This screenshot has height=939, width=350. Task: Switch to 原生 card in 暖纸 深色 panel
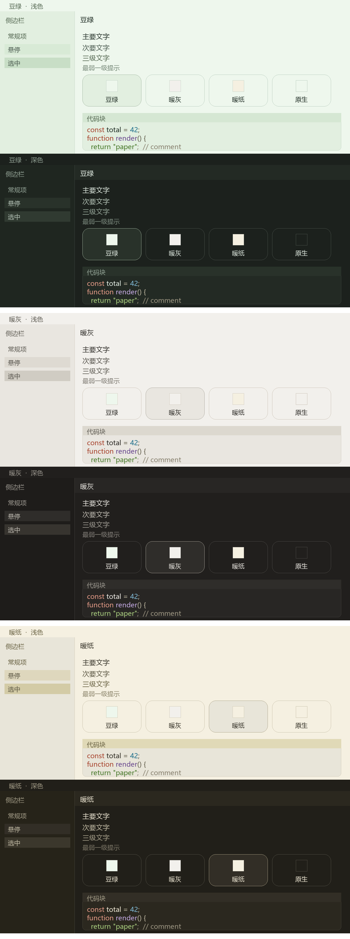pyautogui.click(x=301, y=870)
